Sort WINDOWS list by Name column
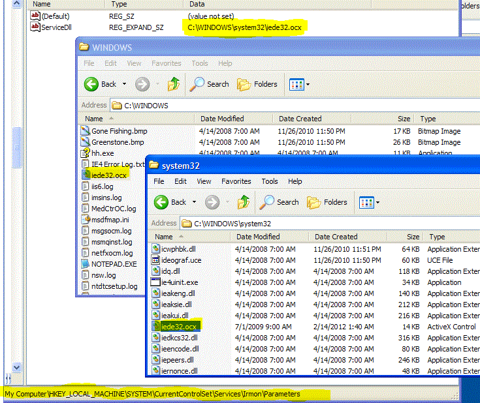Screen dimensions: 480x403 coord(136,119)
